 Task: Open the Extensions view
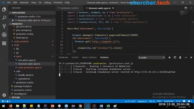click(x=4, y=43)
